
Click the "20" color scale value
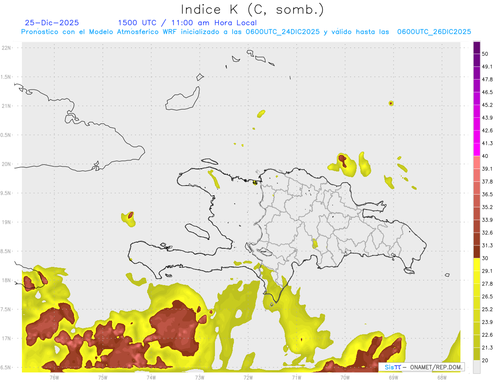[x=486, y=361]
